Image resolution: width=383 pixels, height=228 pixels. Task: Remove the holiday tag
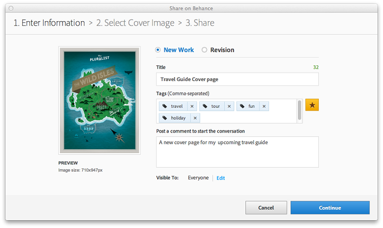click(195, 118)
